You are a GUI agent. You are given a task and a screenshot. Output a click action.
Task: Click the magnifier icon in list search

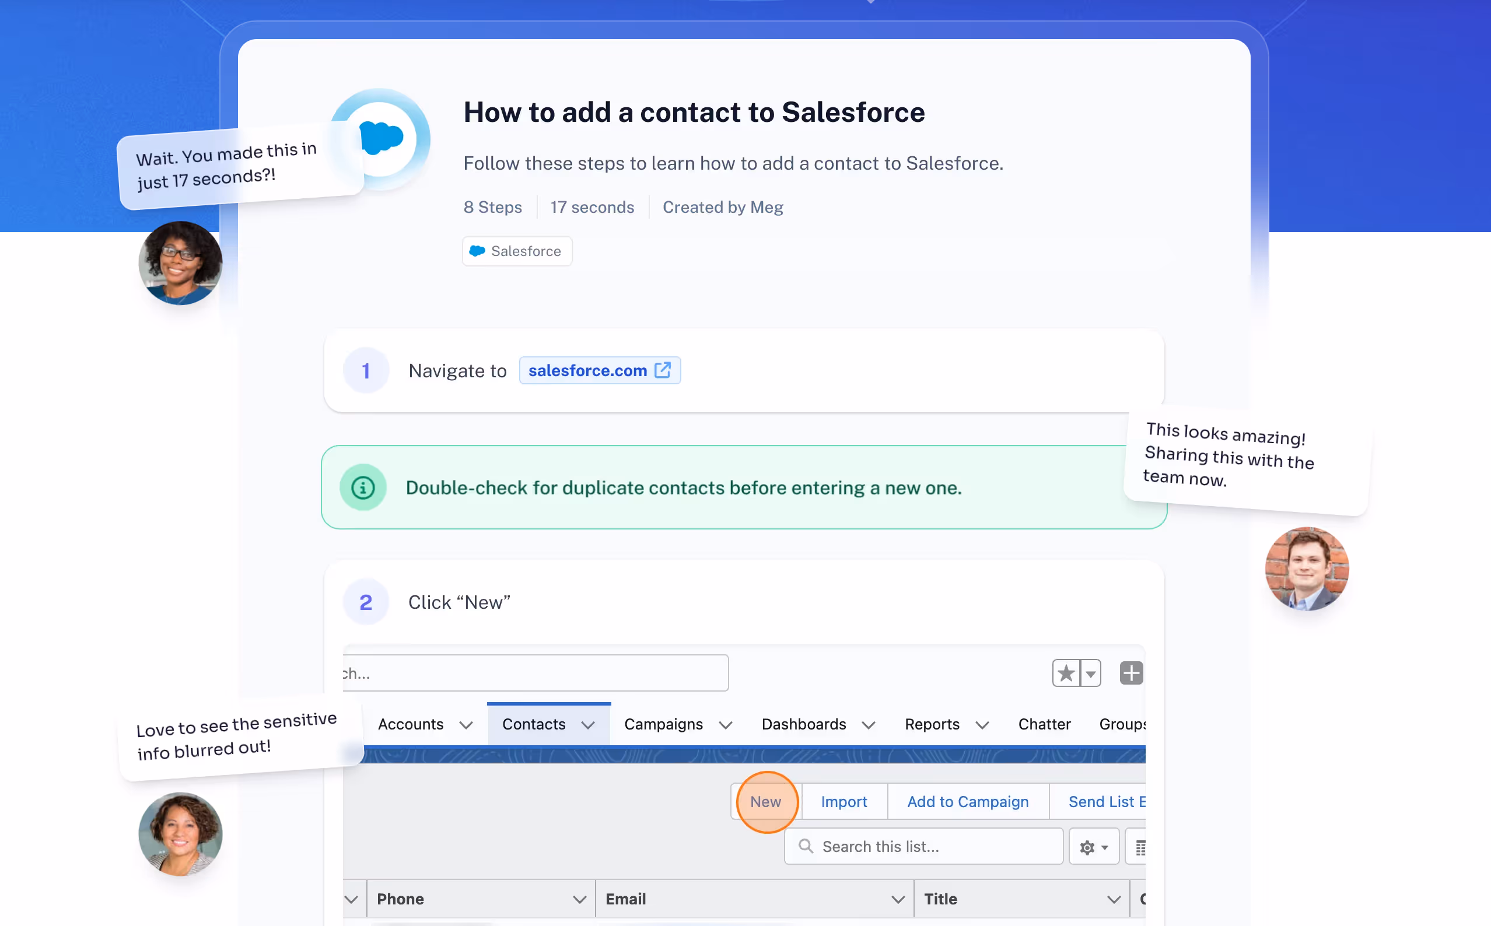[x=806, y=846]
